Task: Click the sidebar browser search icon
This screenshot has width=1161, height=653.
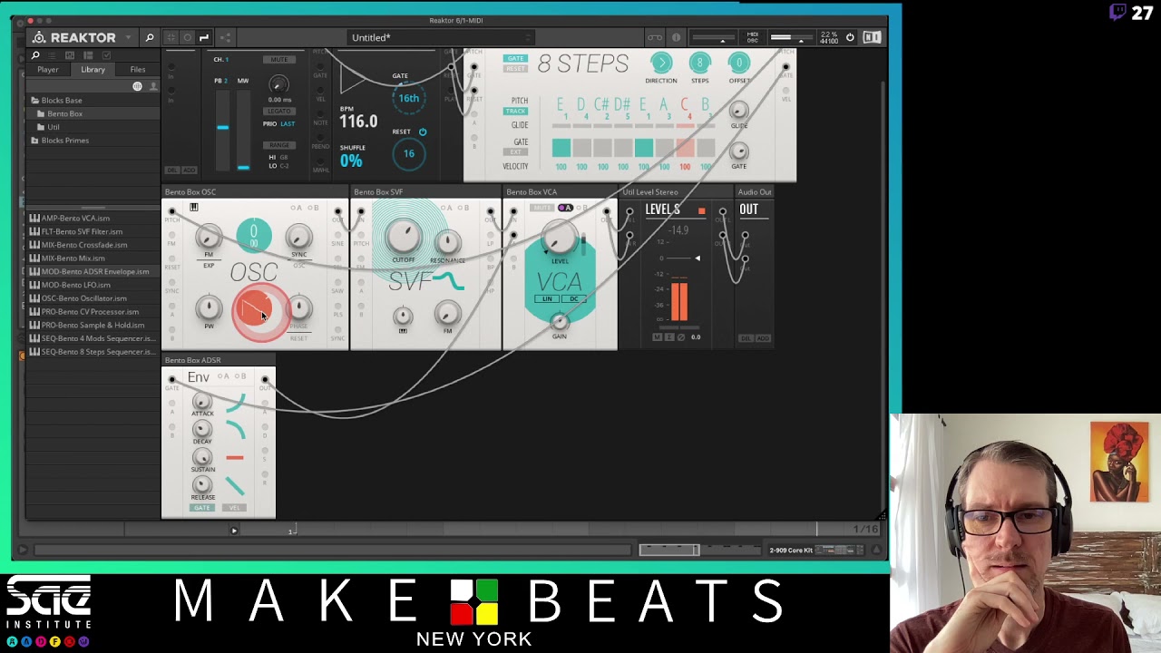Action: point(36,55)
